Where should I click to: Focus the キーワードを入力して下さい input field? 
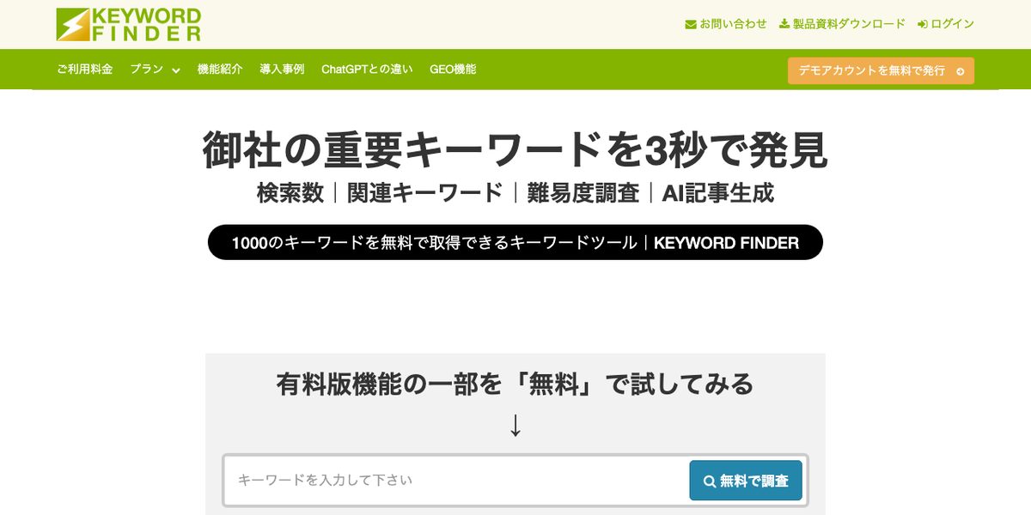click(x=456, y=481)
